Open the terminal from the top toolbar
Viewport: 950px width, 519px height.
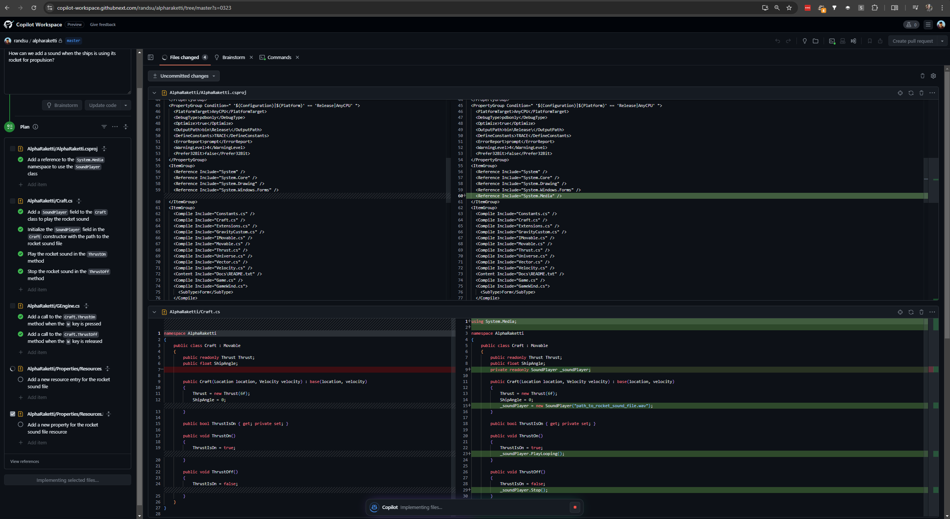(x=832, y=41)
